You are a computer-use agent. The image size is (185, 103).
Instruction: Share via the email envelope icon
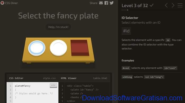[x=101, y=3]
